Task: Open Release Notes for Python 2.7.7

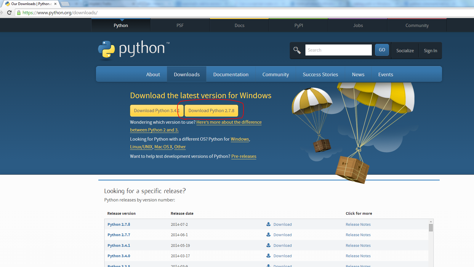Action: (358, 235)
